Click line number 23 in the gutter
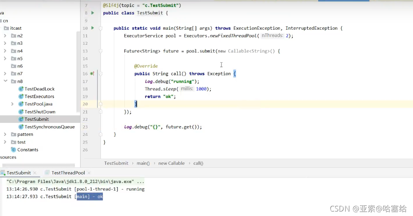Screen dimensions: 413x216 coord(85,127)
